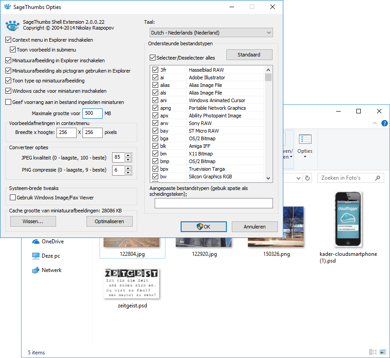Uncheck the arw Sony RAW file type
The height and width of the screenshot is (358, 390).
(156, 123)
